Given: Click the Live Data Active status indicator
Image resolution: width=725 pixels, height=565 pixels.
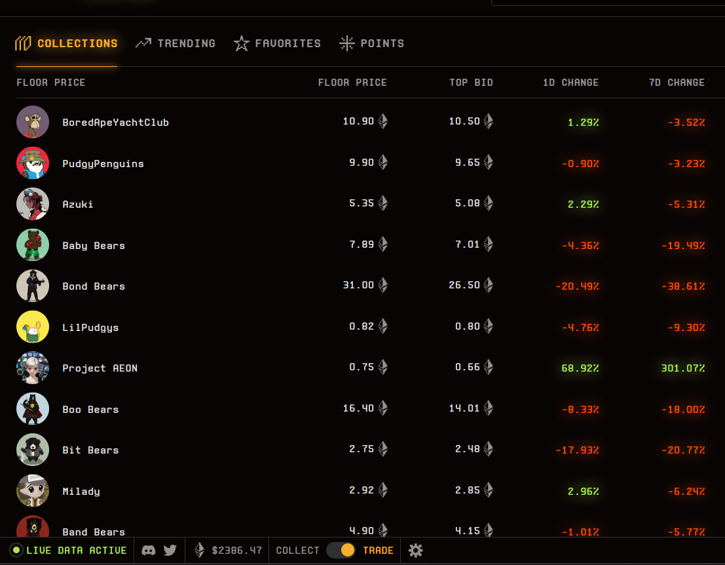Looking at the screenshot, I should [68, 550].
